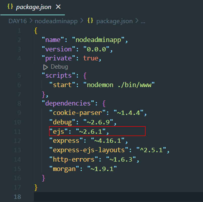
Task: Click the "~1.4.4" version value
Action: tap(128, 113)
